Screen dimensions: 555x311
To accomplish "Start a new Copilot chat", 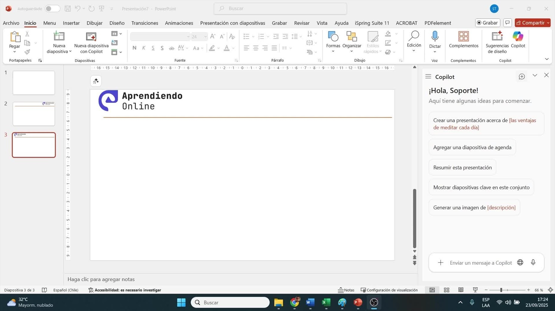I will (522, 77).
